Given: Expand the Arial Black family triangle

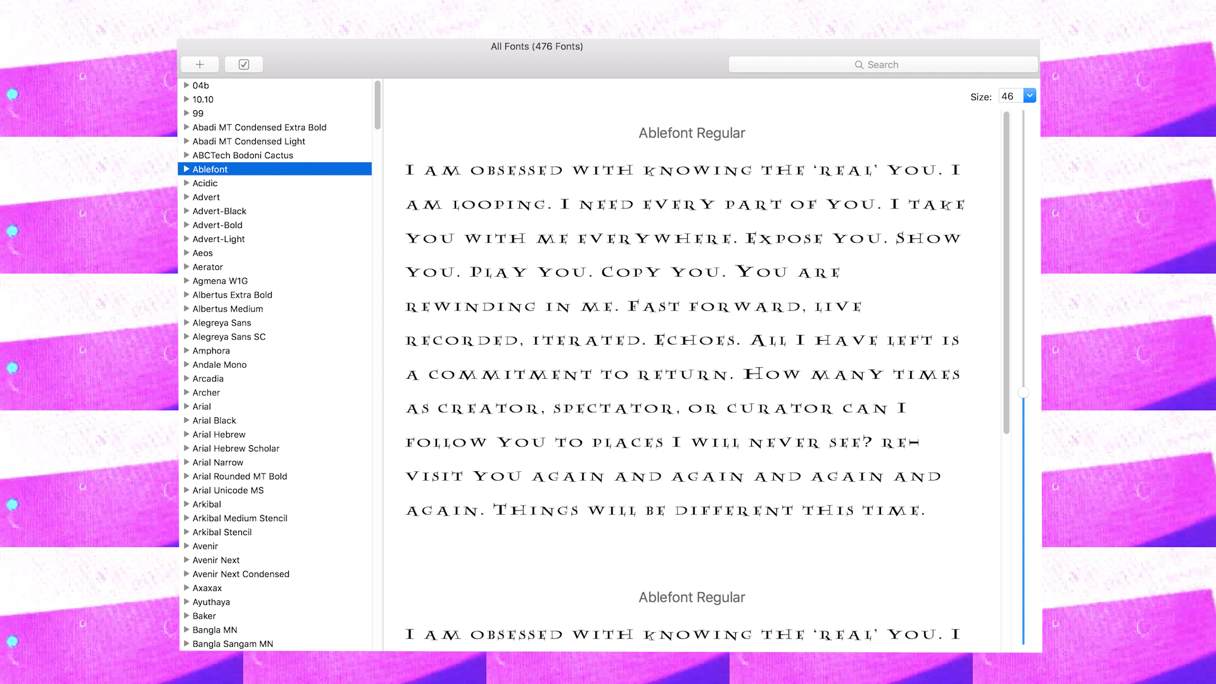Looking at the screenshot, I should (x=186, y=421).
